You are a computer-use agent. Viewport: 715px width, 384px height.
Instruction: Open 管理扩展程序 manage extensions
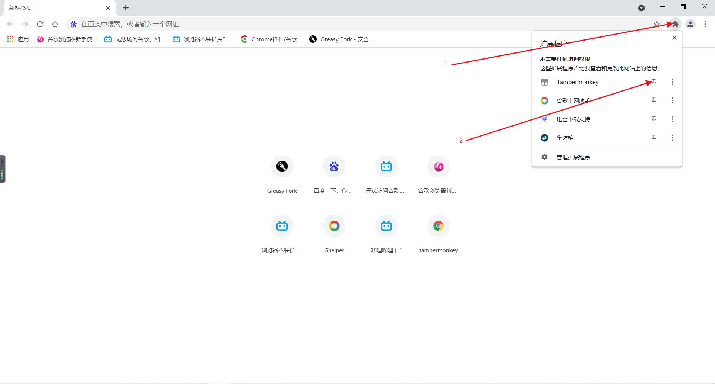point(607,157)
